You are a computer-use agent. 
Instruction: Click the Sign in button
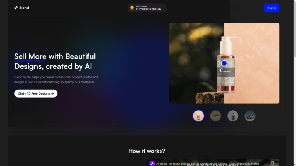[272, 8]
